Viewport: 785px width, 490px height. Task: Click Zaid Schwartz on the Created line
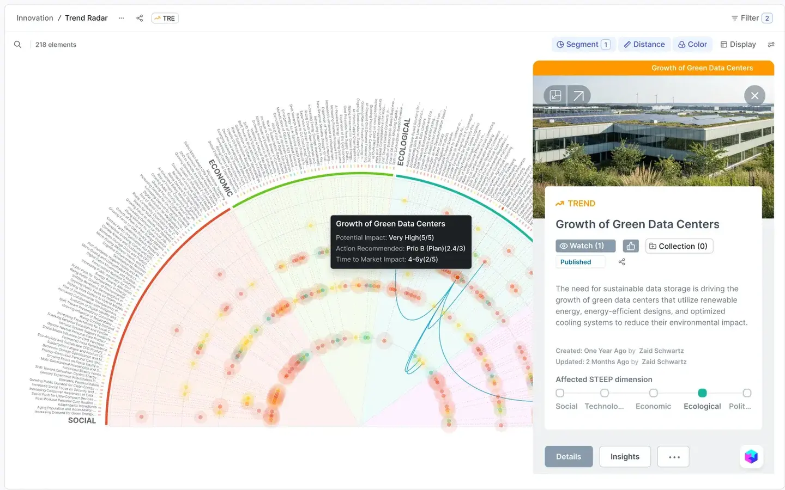tap(661, 351)
